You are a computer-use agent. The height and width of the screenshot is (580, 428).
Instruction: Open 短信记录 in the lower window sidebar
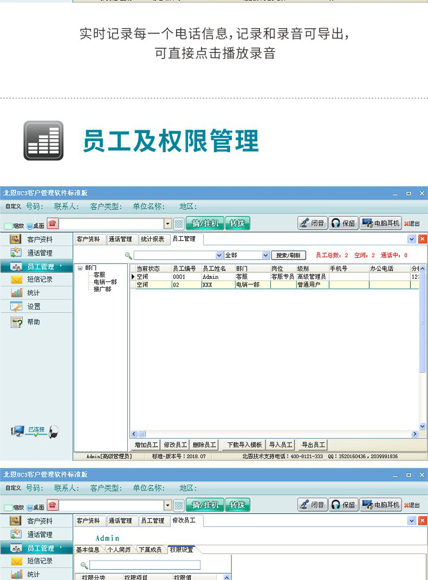click(36, 561)
